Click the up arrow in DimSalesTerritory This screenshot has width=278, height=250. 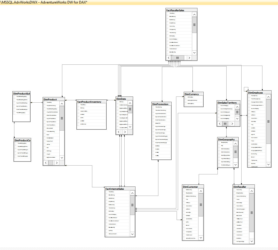pos(237,107)
